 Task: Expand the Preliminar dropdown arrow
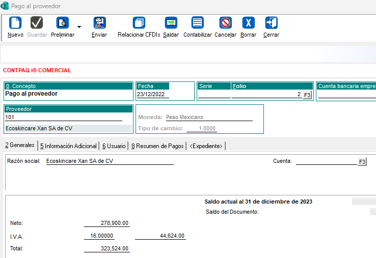79,26
